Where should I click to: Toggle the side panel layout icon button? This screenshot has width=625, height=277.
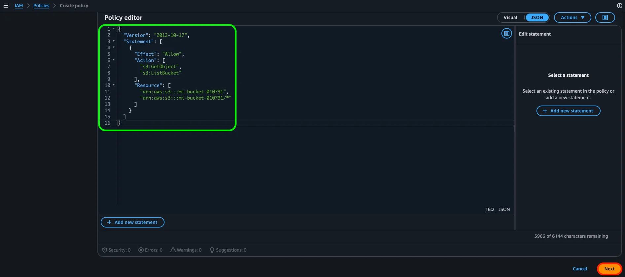(605, 17)
